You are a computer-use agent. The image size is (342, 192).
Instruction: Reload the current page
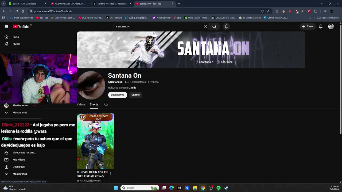coord(17,11)
